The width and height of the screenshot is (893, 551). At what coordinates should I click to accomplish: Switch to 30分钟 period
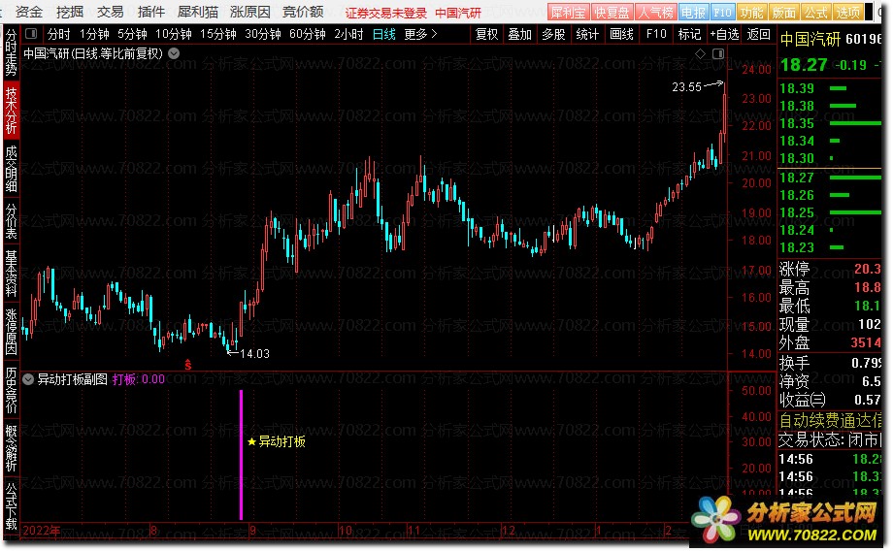click(x=262, y=34)
